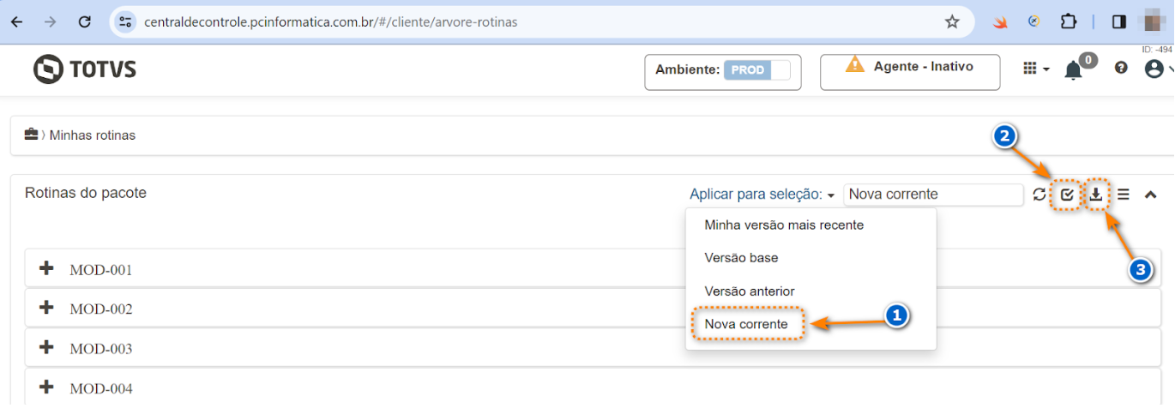
Task: Open the browser extensions puzzle icon
Action: pos(1069,22)
